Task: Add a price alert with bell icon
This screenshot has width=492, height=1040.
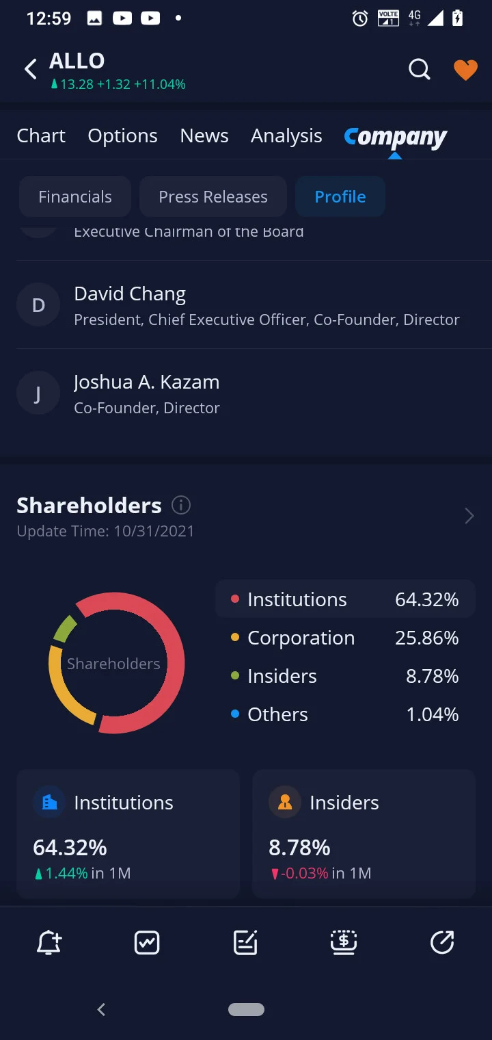Action: click(49, 942)
